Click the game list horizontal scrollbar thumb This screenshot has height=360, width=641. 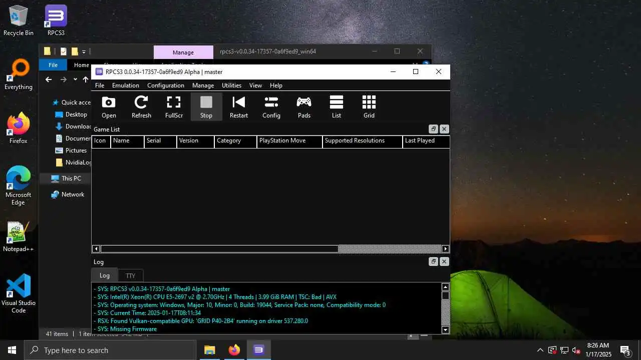pyautogui.click(x=219, y=248)
